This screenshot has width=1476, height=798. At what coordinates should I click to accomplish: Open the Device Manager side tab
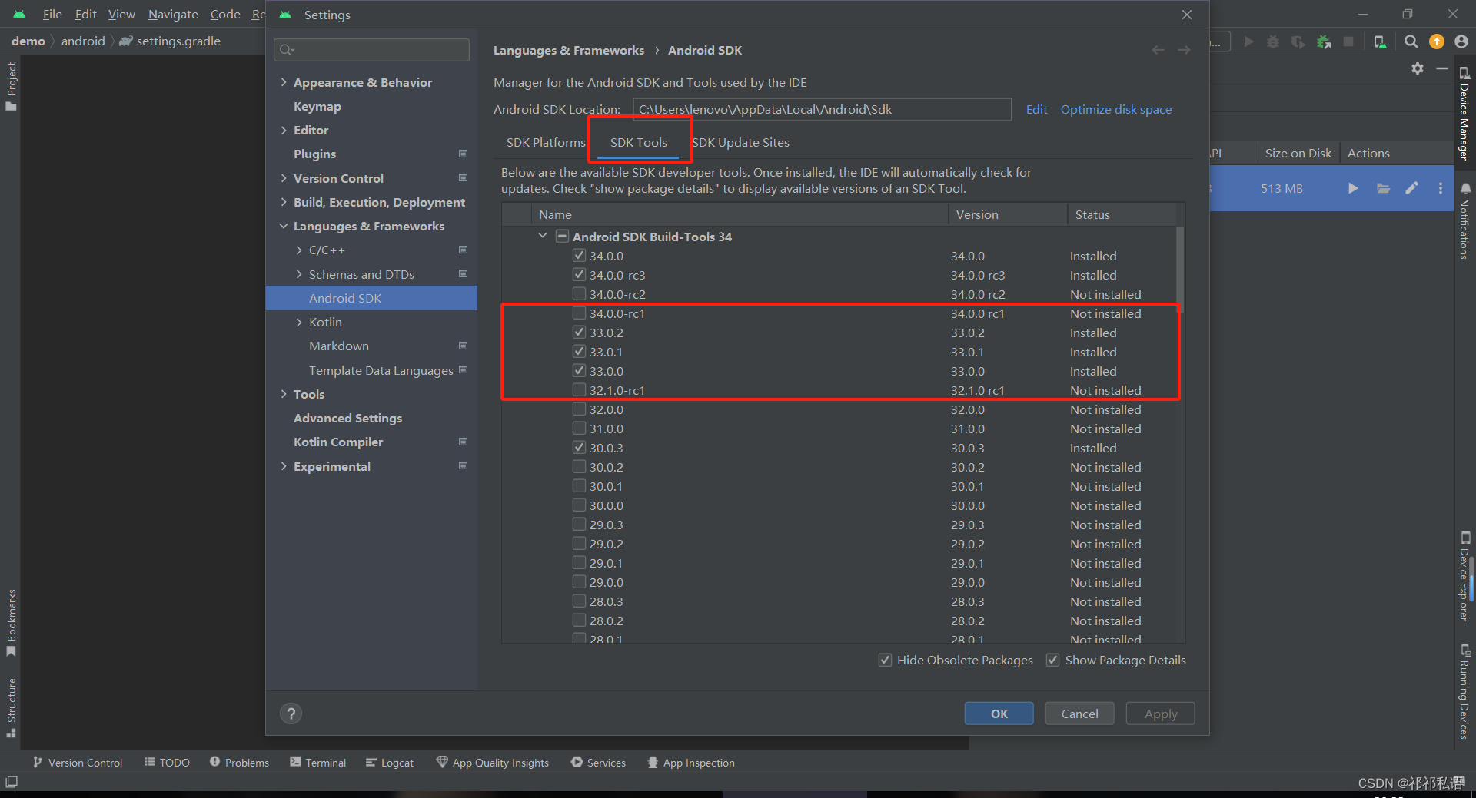point(1464,114)
